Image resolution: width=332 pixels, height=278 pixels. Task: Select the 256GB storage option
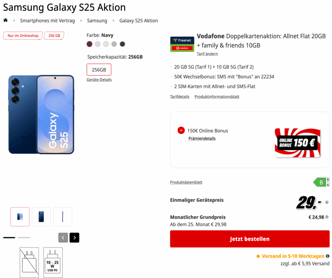[99, 70]
